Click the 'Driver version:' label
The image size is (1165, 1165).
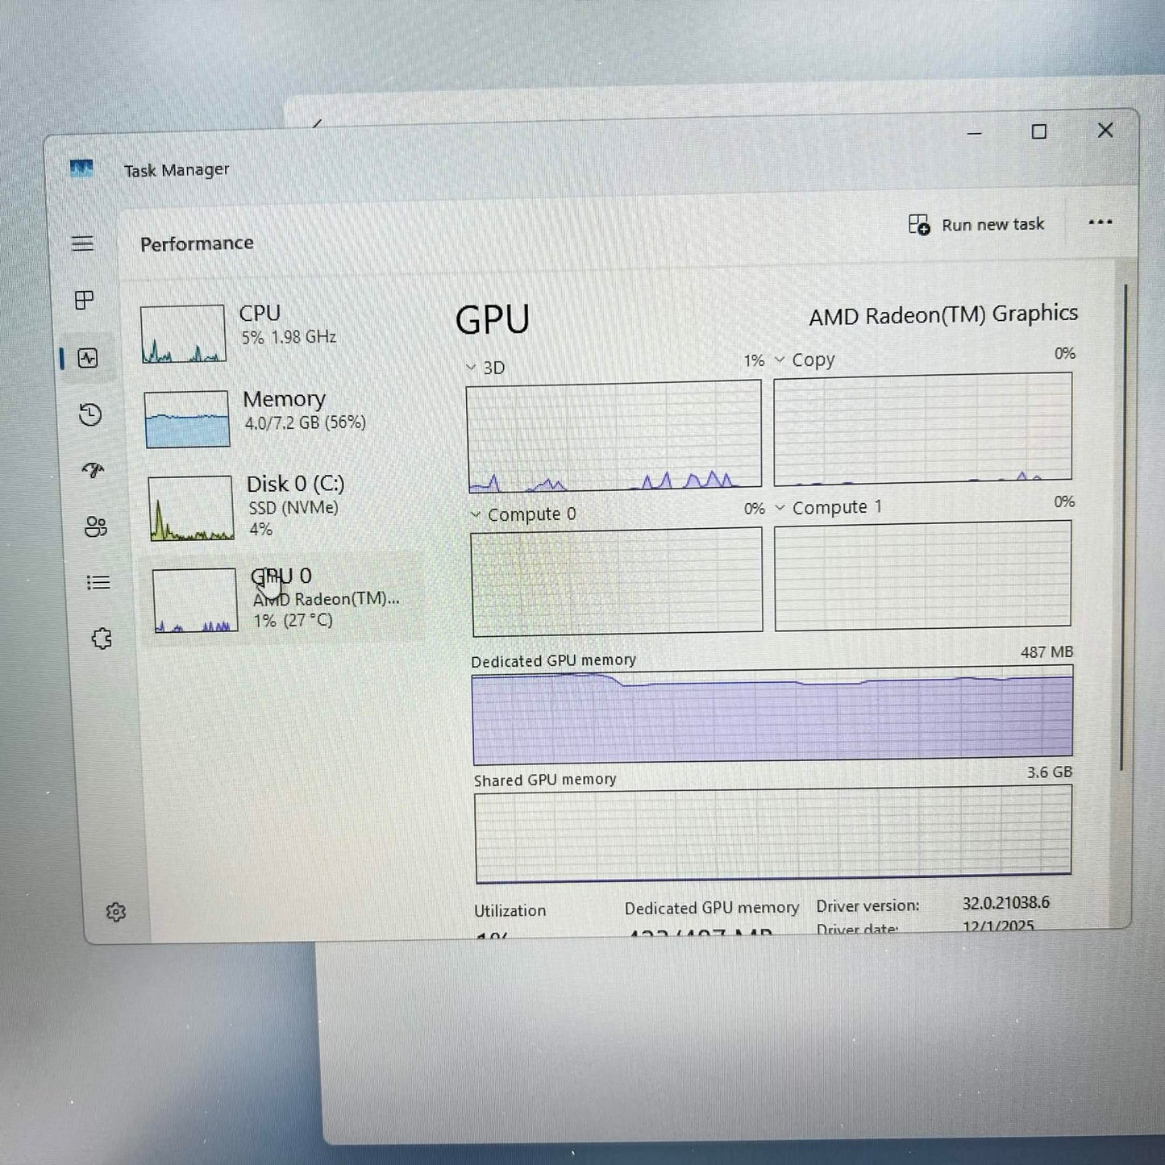click(x=868, y=905)
